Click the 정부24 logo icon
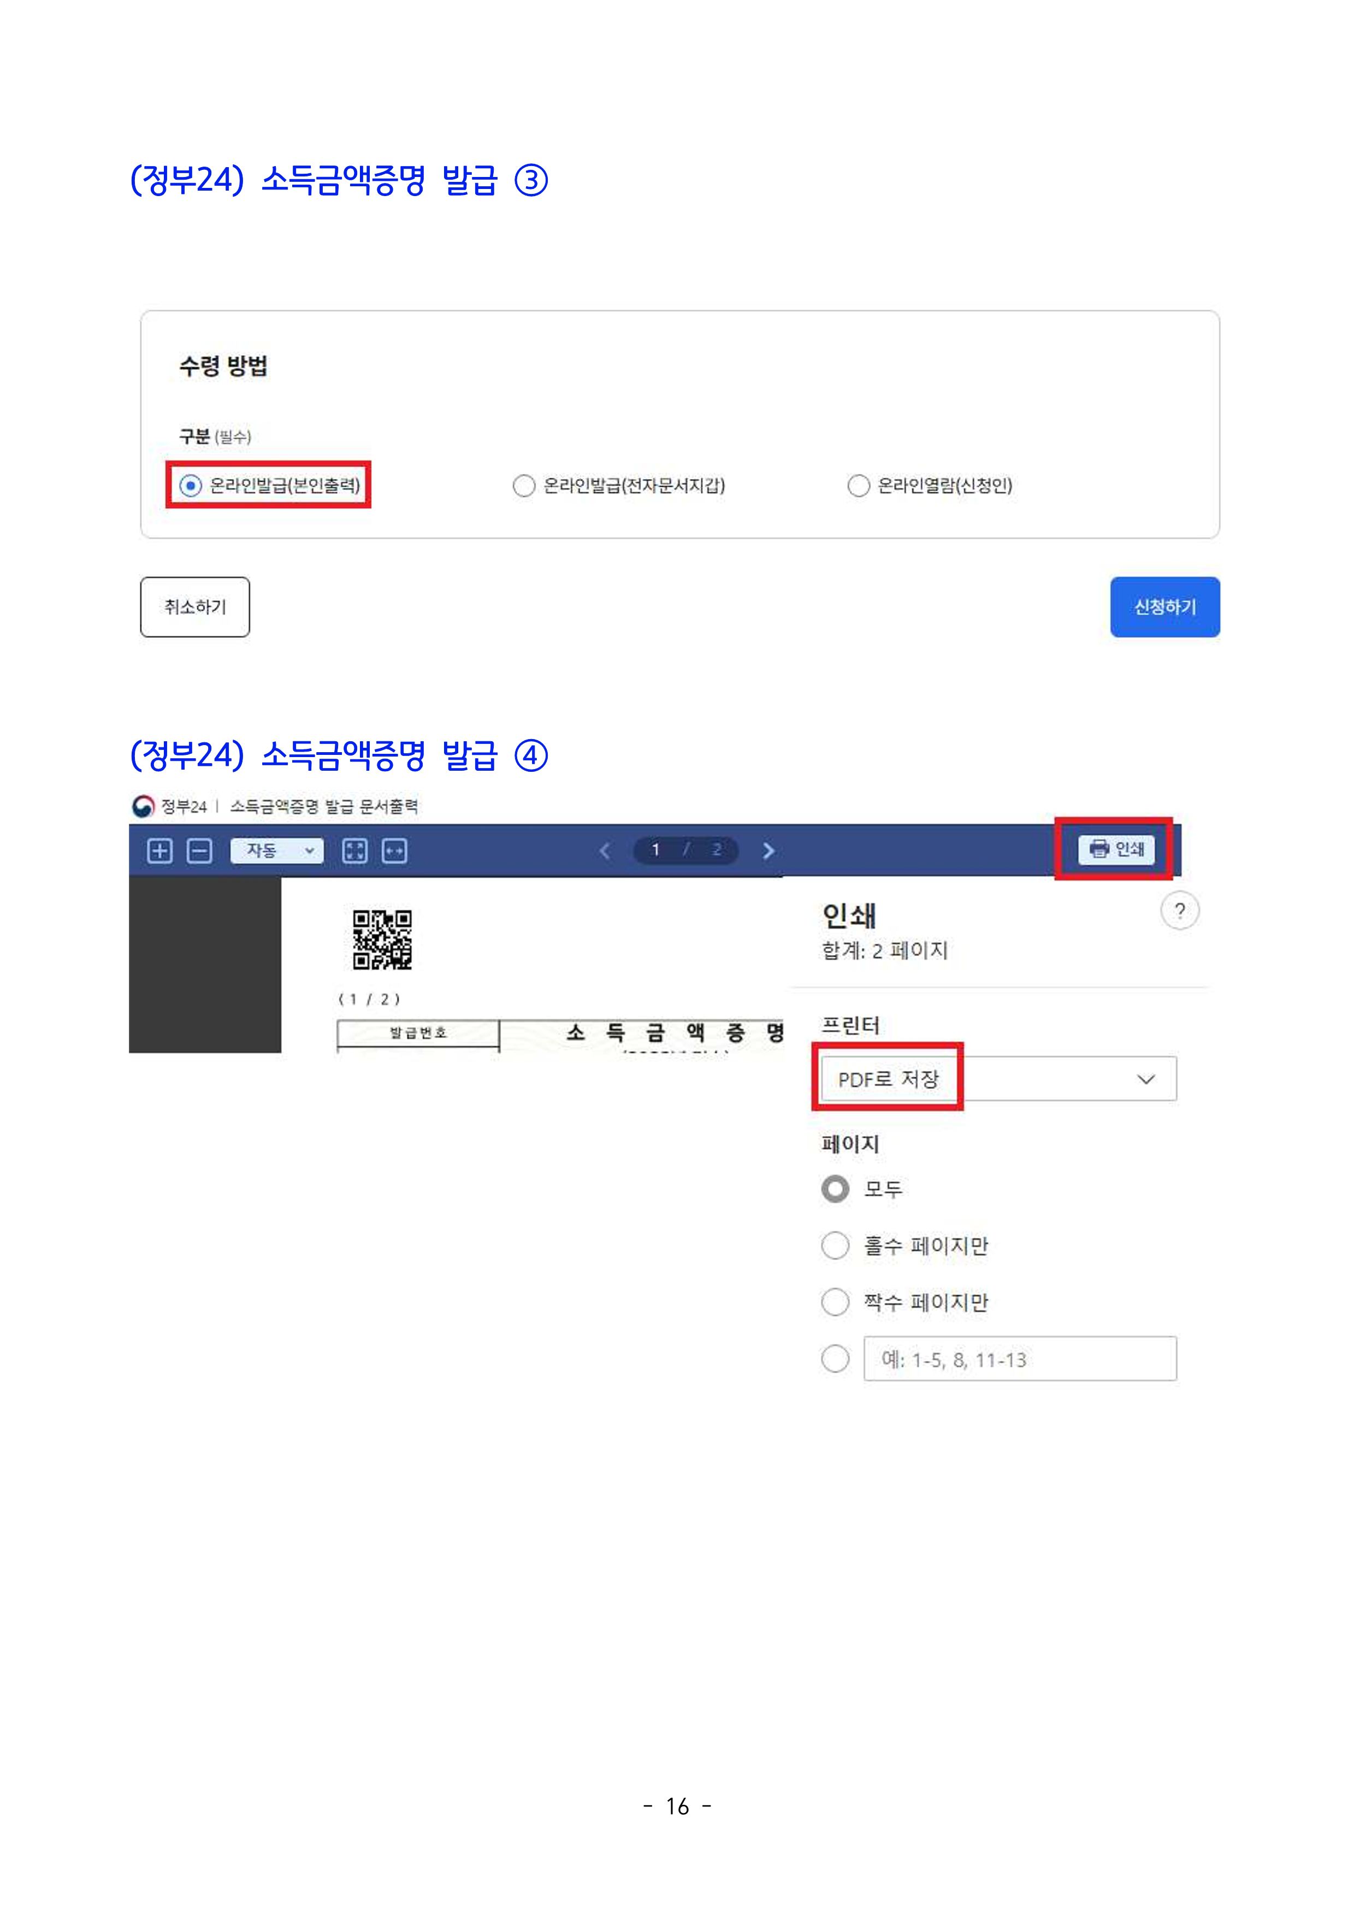The height and width of the screenshot is (1914, 1354). click(x=144, y=806)
